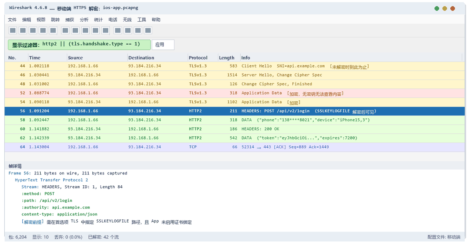Click the 已解密: 42 个流 status entry
The width and height of the screenshot is (469, 244).
(x=103, y=237)
